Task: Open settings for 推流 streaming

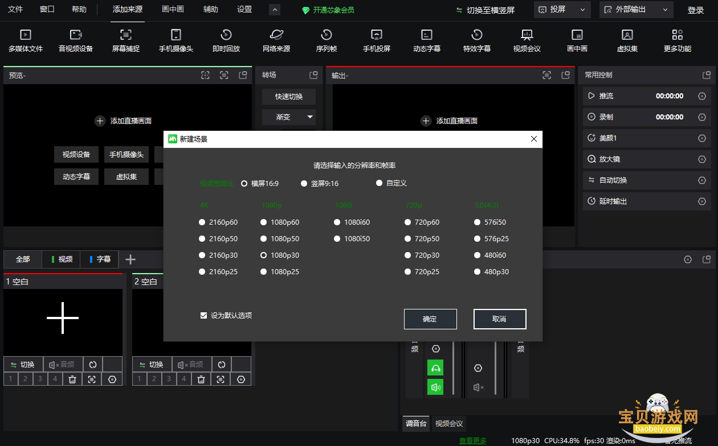Action: [702, 96]
